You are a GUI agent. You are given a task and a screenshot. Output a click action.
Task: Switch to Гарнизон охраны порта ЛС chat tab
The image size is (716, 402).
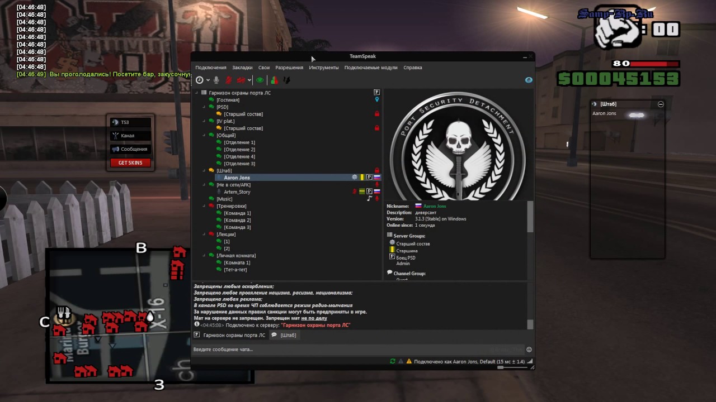(x=229, y=335)
